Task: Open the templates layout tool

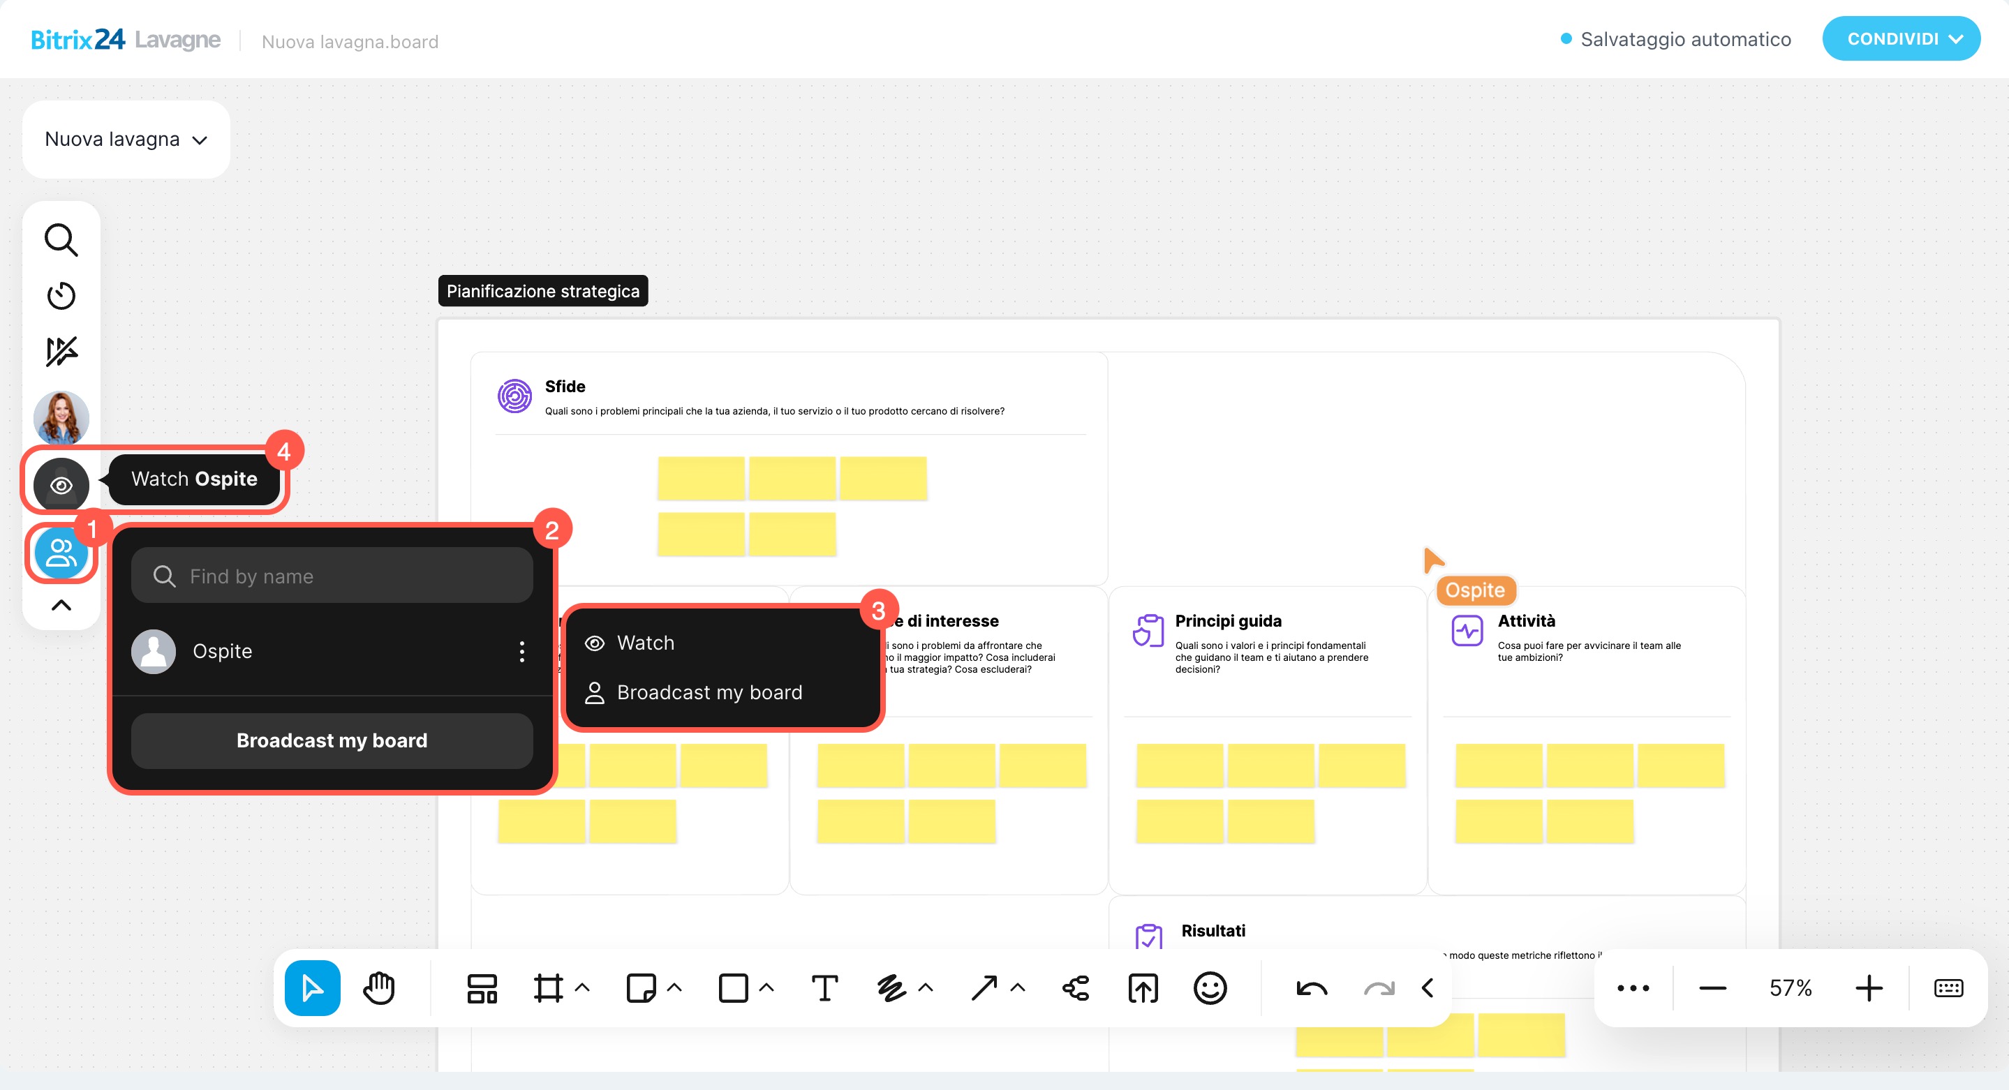Action: [481, 988]
